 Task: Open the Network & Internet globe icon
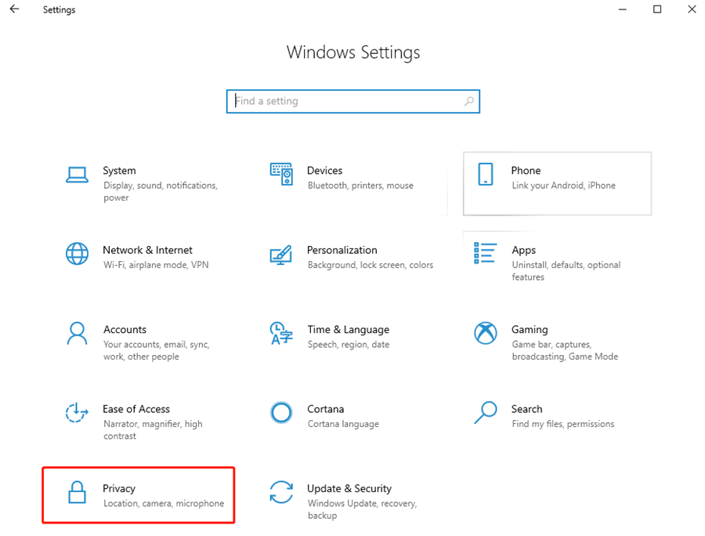click(77, 254)
